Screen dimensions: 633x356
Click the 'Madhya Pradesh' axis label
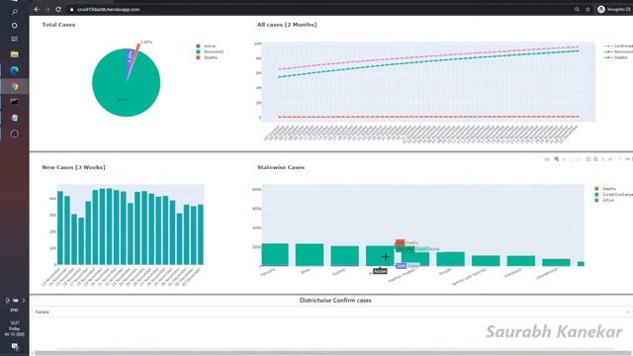(x=403, y=276)
